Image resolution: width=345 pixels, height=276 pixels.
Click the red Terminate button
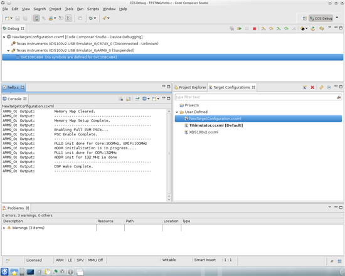coord(254,29)
